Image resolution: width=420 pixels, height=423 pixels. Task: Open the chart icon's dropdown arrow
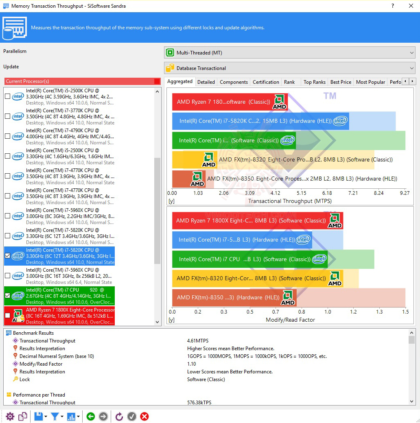pos(78,416)
